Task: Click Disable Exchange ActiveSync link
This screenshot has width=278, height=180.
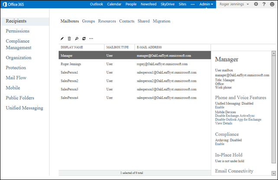Action: tap(235, 116)
